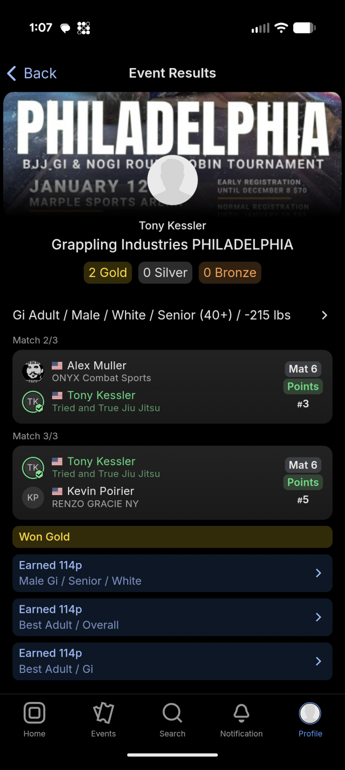
Task: Select the 0 Bronze medal badge
Action: [230, 273]
